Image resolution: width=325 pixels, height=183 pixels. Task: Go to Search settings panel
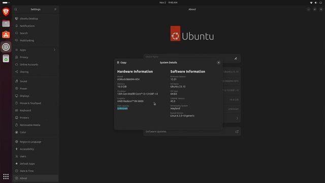pos(36,33)
